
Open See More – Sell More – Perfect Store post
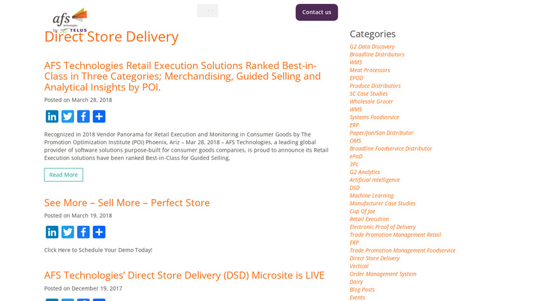point(127,203)
